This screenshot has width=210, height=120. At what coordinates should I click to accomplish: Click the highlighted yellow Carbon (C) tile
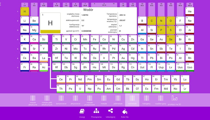(152, 21)
